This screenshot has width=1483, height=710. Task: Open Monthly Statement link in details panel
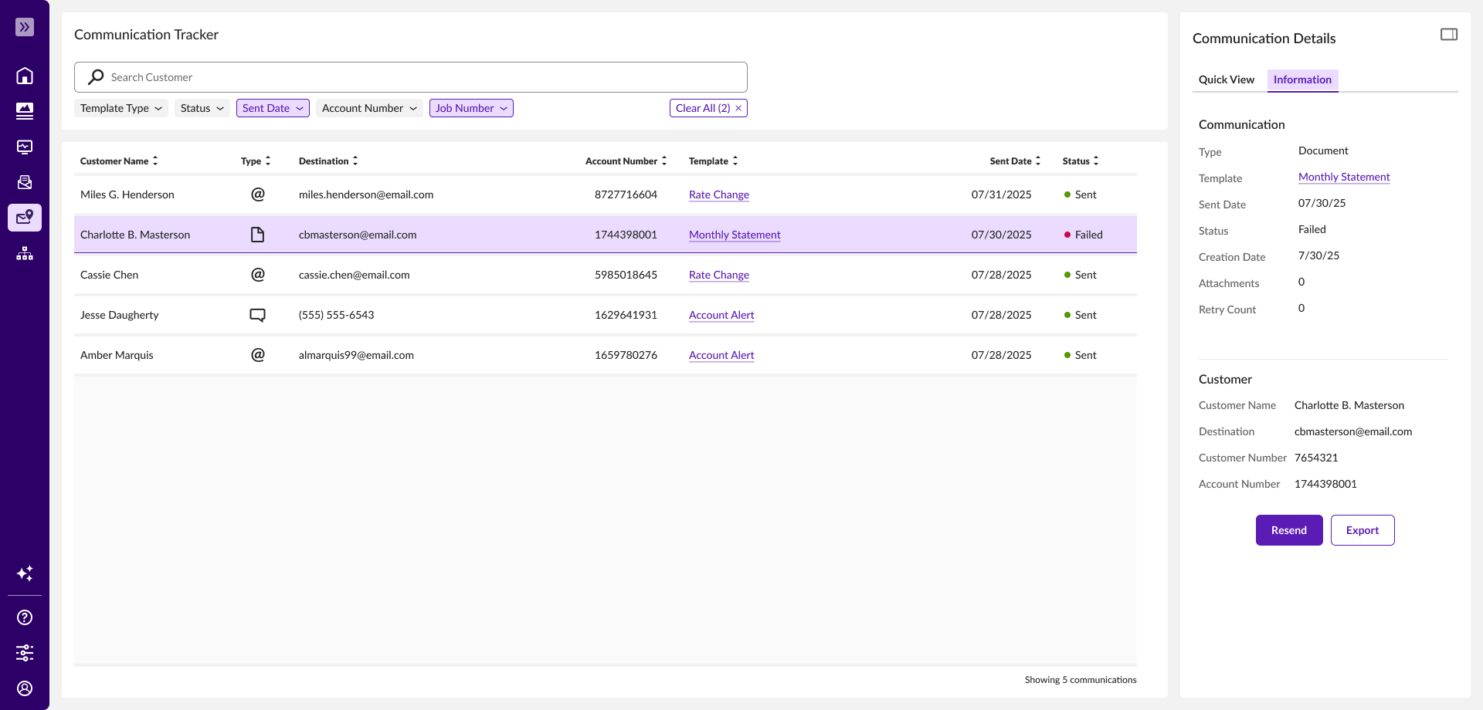[1344, 177]
